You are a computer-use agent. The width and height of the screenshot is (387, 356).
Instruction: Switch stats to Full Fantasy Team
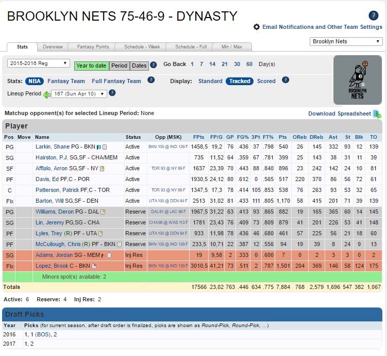[116, 81]
